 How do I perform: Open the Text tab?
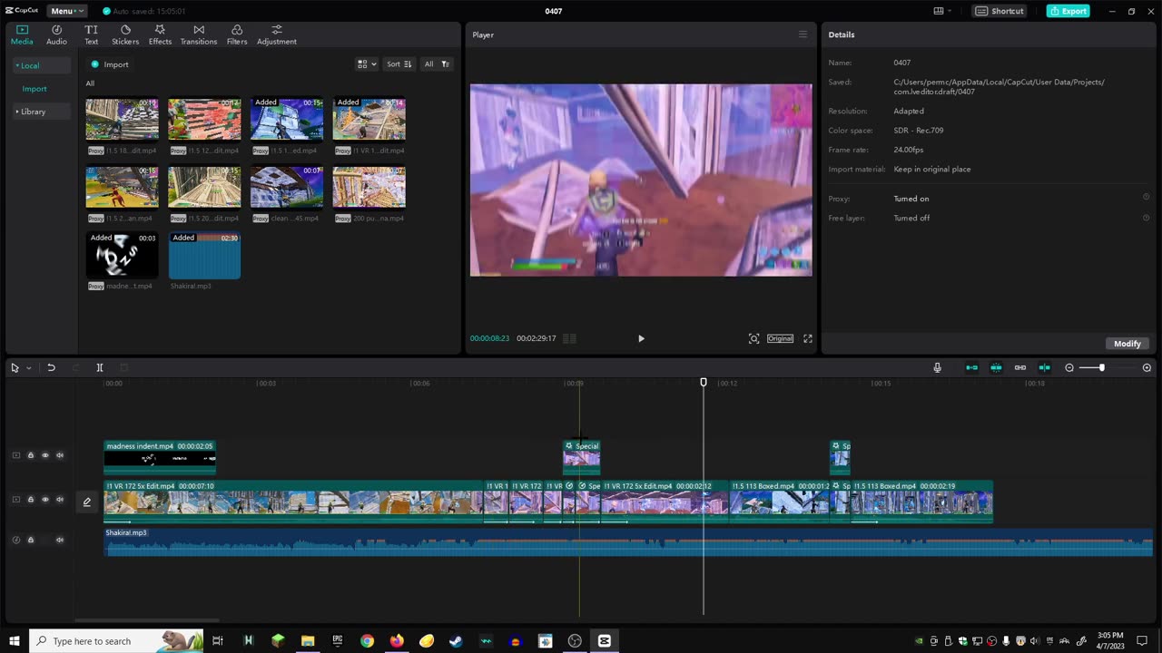click(91, 34)
